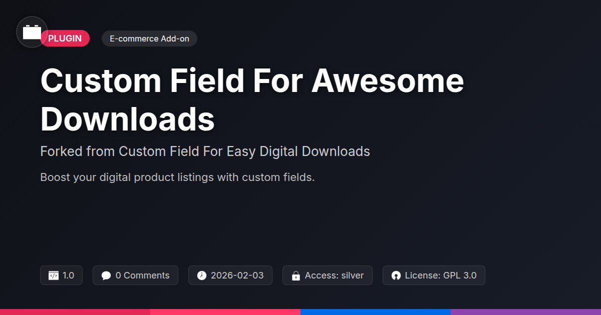Click the 1.0 version number text
This screenshot has width=601, height=315.
(x=68, y=275)
